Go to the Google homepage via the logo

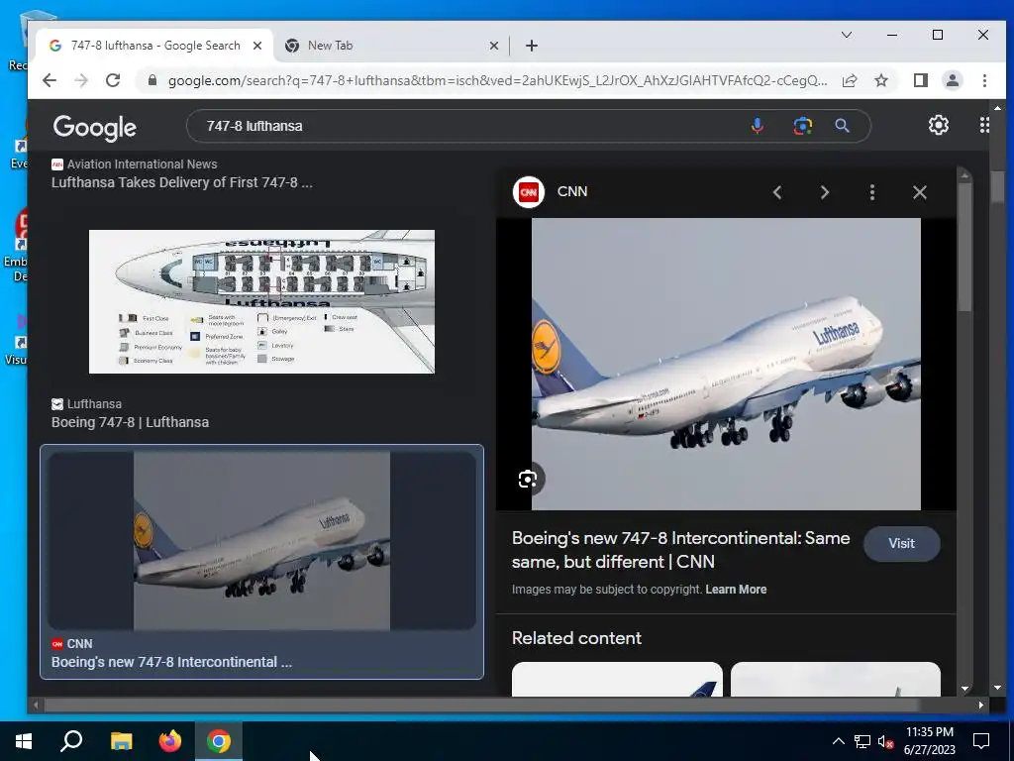coord(94,128)
